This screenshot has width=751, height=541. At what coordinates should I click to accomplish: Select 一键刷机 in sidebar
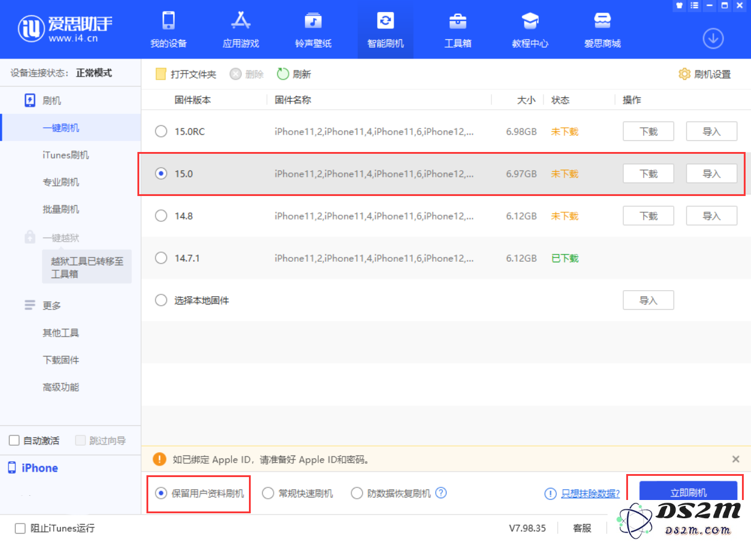click(61, 127)
